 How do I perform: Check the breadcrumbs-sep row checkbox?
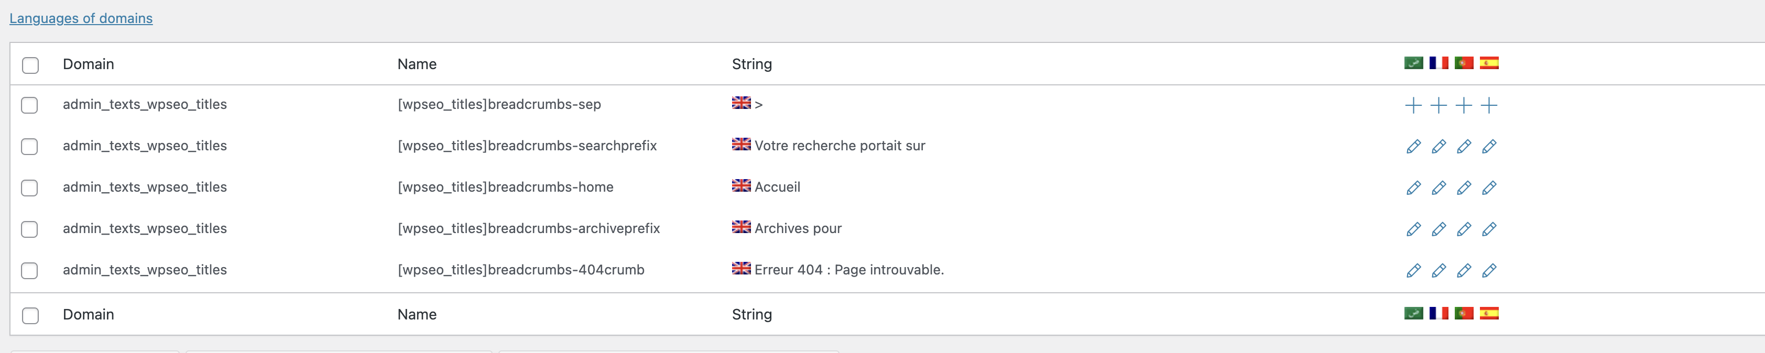coord(29,105)
